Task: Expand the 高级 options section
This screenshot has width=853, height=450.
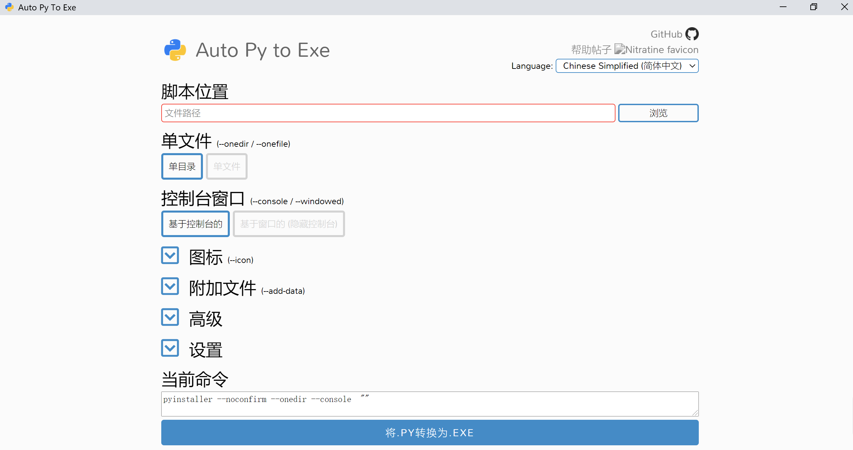Action: pos(170,317)
